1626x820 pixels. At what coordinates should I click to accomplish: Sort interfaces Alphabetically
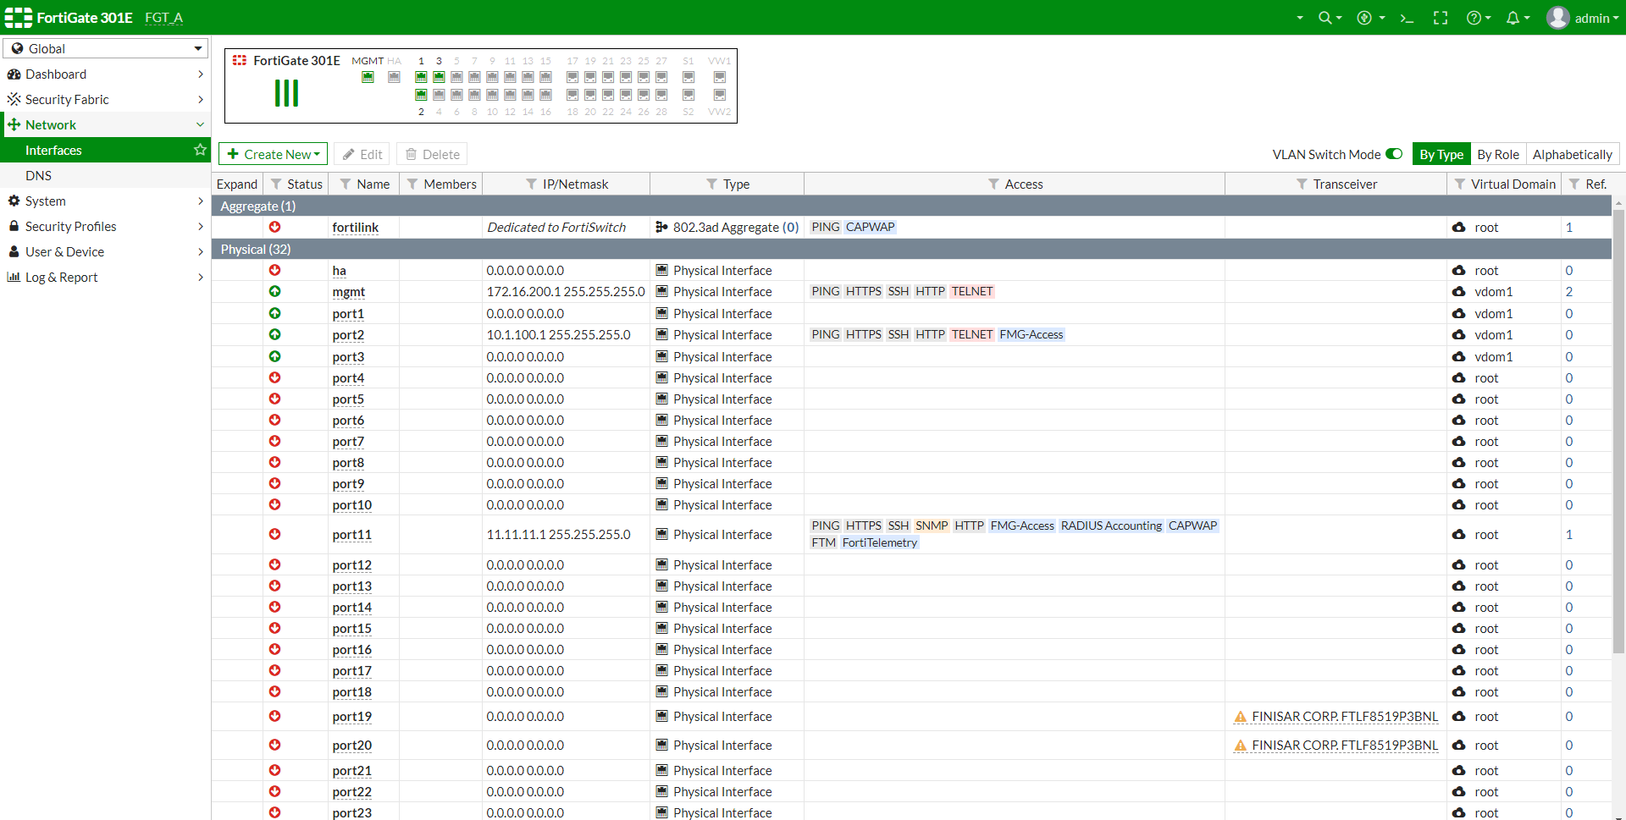(1572, 154)
